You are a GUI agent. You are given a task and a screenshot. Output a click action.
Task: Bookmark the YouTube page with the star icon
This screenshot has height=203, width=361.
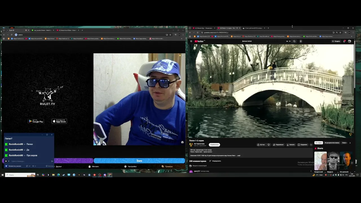tap(340, 32)
